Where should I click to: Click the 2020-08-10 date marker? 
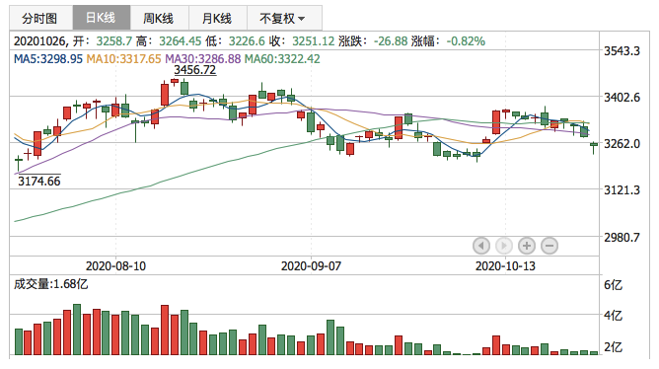tap(115, 266)
